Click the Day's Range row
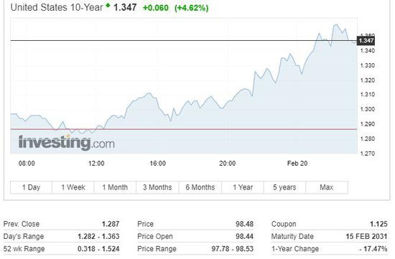Screen dimensions: 395x259 pyautogui.click(x=62, y=237)
